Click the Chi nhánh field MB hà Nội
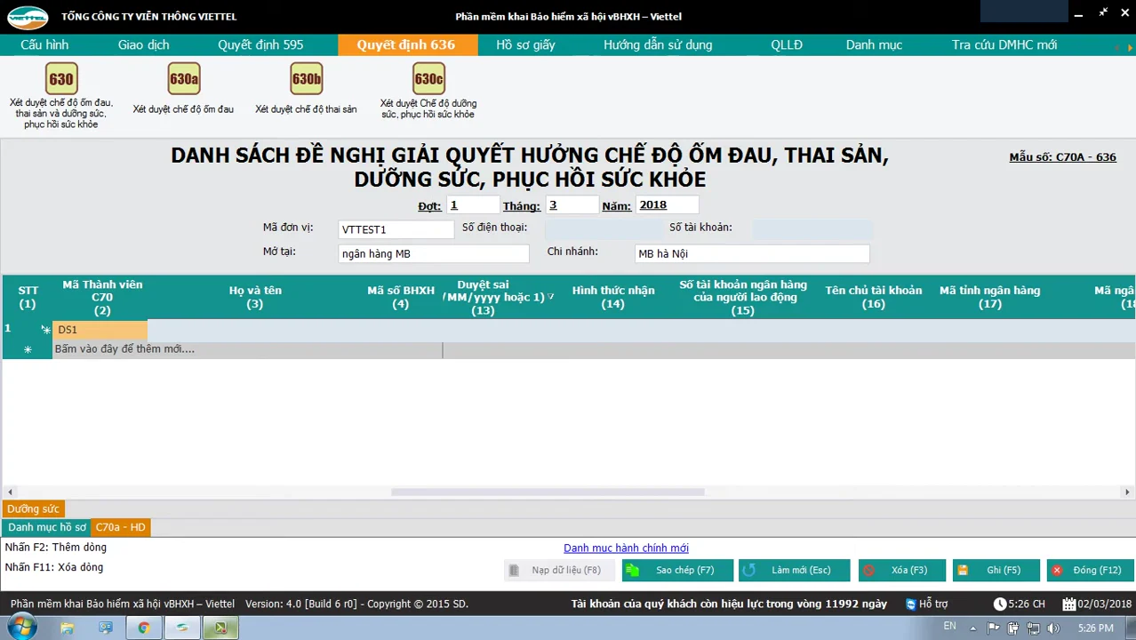 752,253
